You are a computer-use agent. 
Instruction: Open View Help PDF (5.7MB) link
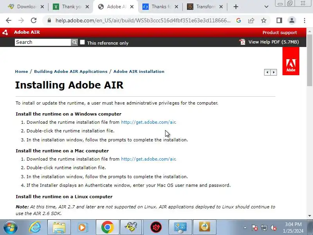click(273, 42)
